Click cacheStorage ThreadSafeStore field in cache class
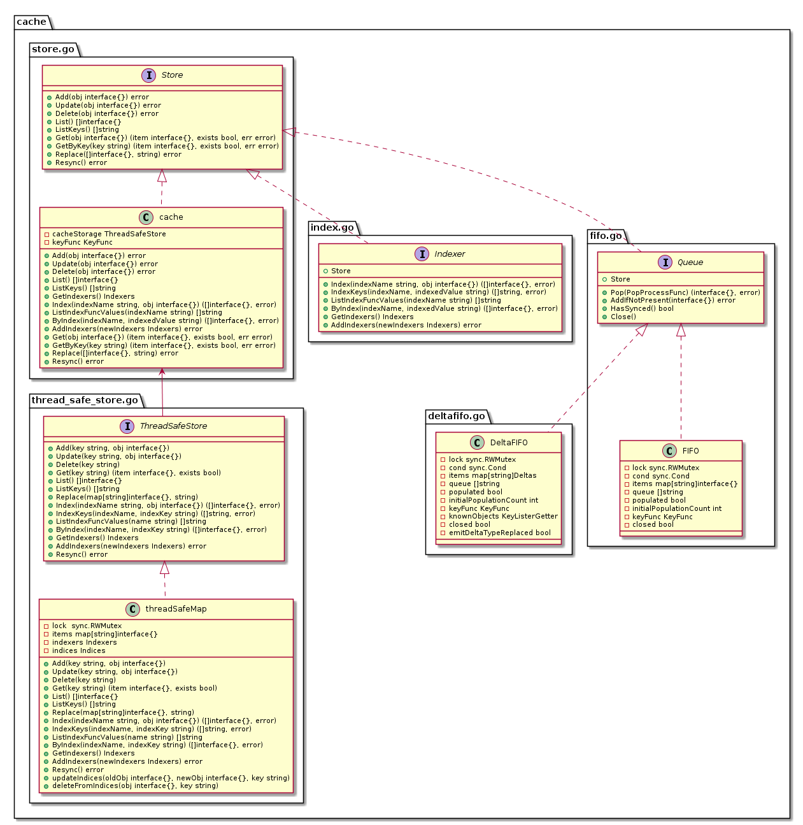Image resolution: width=803 pixels, height=825 pixels. click(109, 234)
